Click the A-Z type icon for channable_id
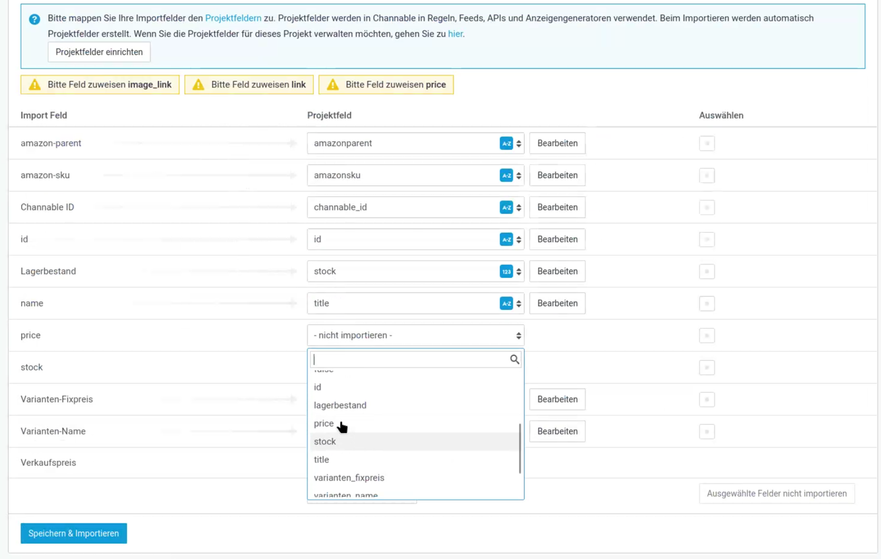 [506, 208]
